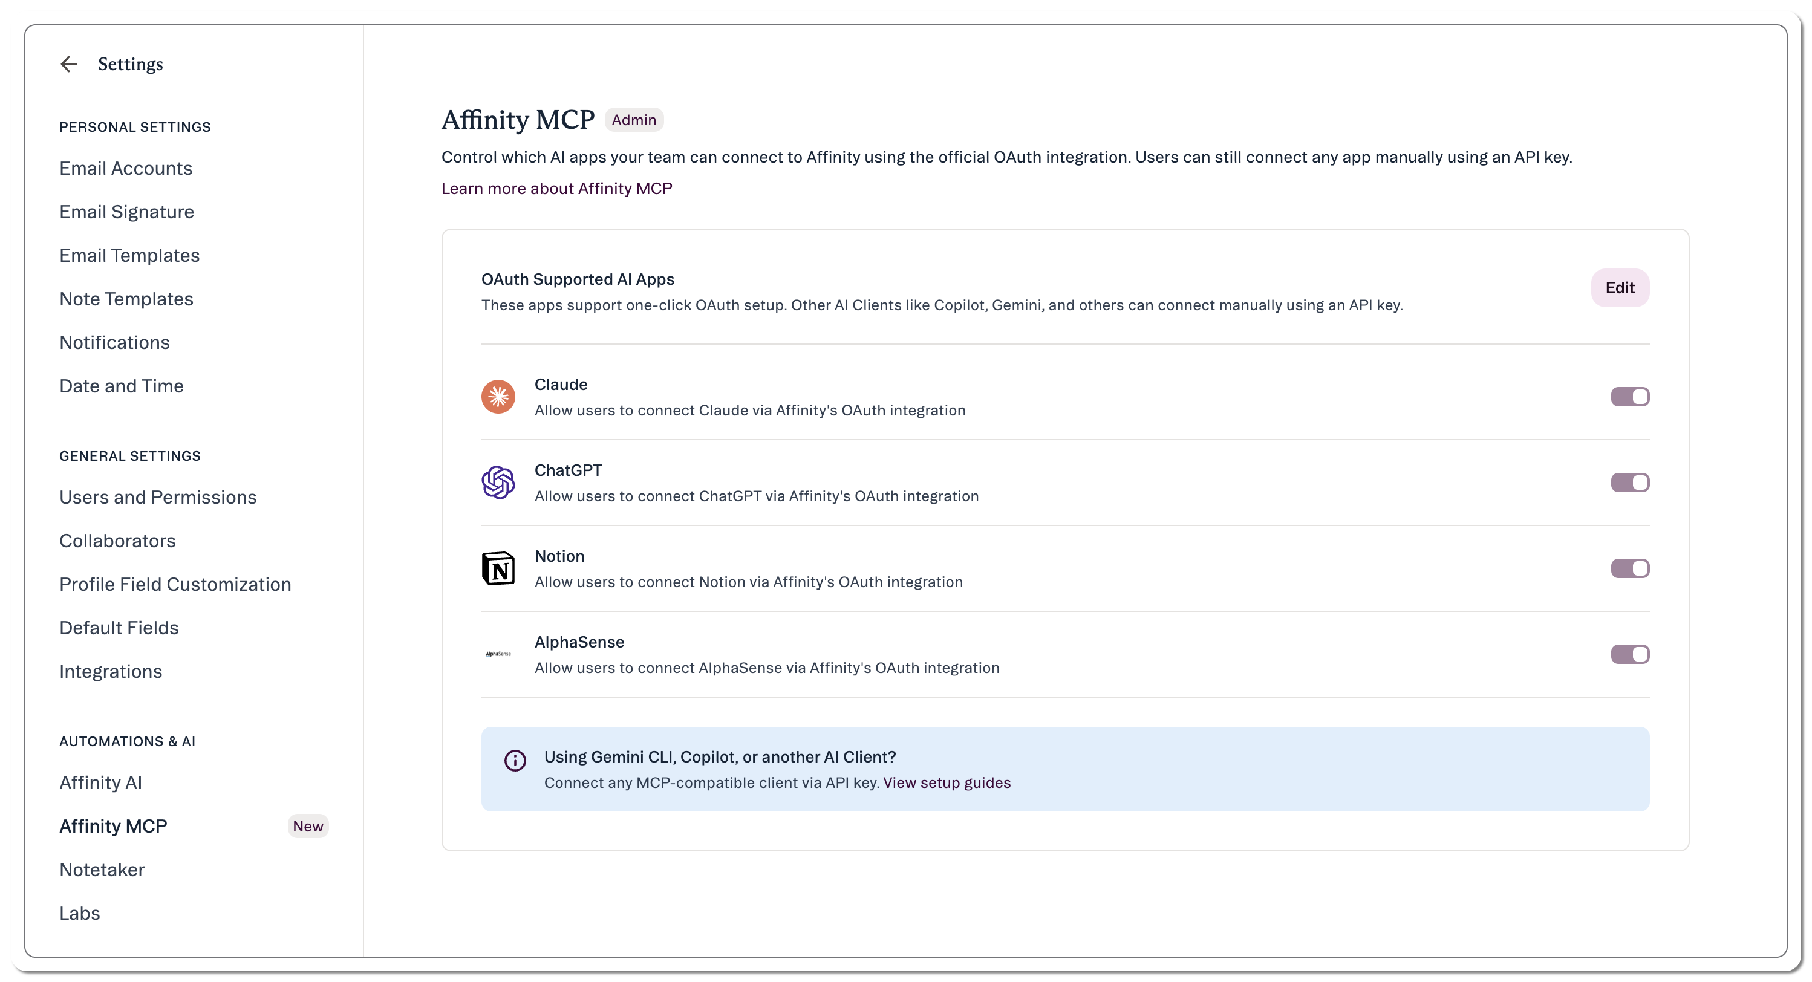Click the info icon in the blue banner

click(x=515, y=761)
